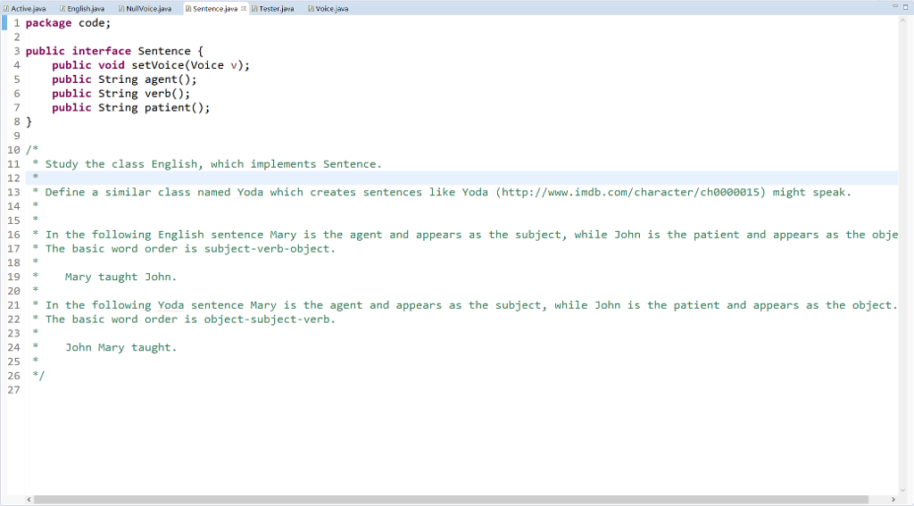Viewport: 914px width, 506px height.
Task: Switch to the Active.java tab
Action: click(24, 9)
